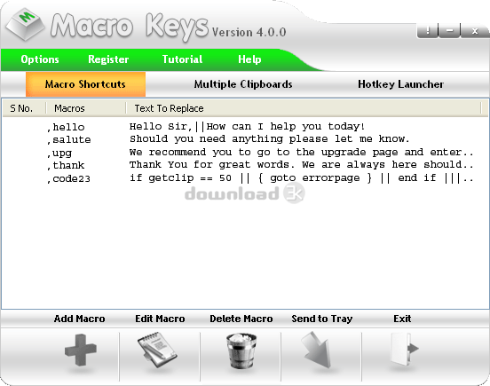Select the ,thank macro row
490x386 pixels.
[x=244, y=165]
